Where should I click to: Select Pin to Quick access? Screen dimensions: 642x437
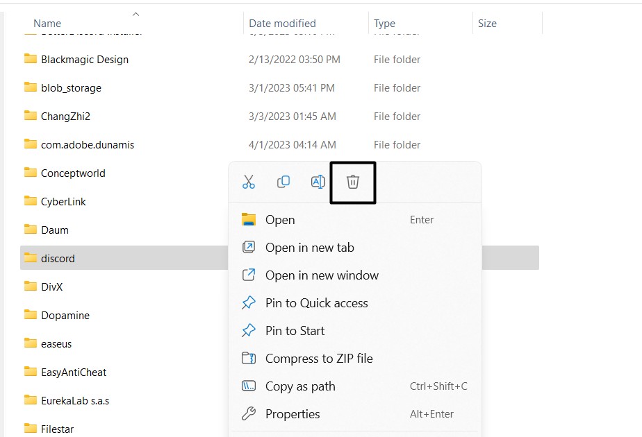click(316, 303)
